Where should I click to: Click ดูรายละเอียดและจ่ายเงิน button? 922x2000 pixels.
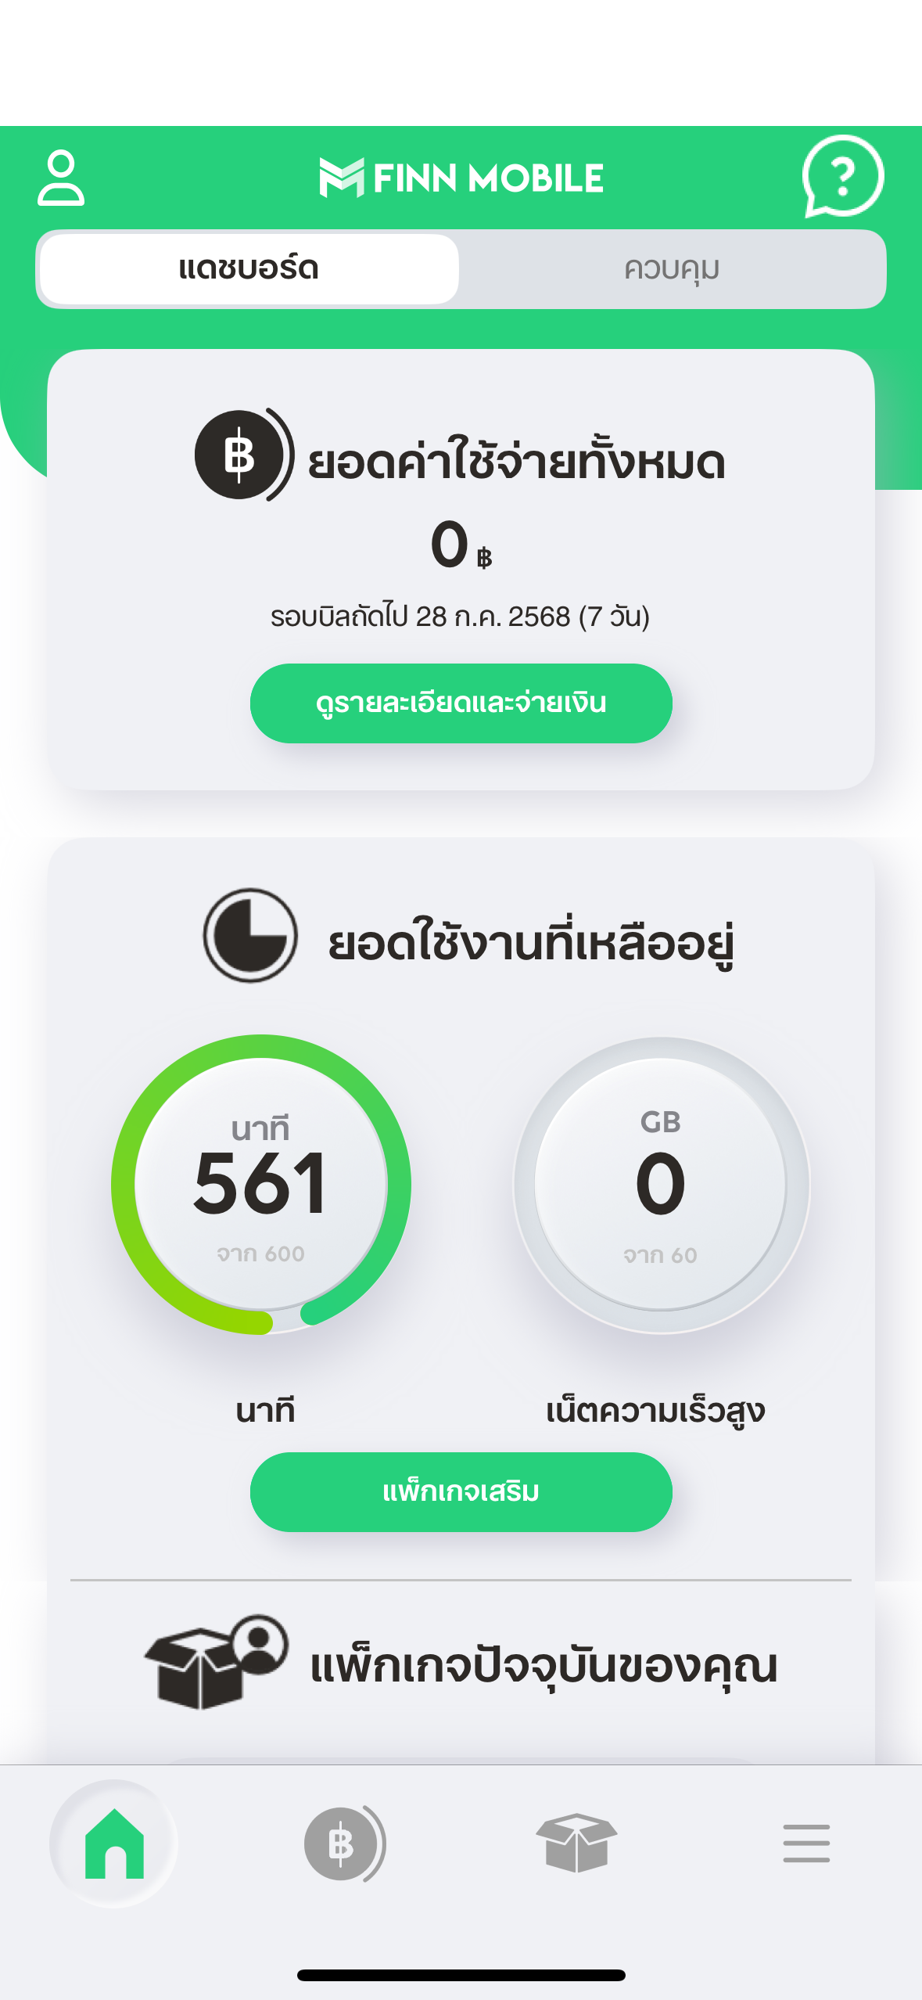coord(461,703)
